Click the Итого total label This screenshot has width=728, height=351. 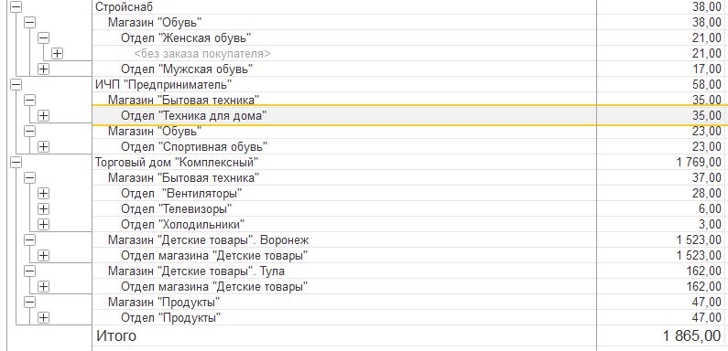click(x=116, y=335)
